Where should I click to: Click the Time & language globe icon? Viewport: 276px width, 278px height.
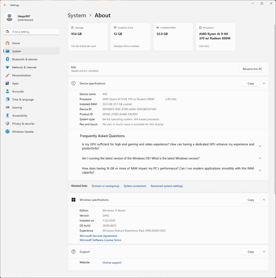tap(7, 100)
